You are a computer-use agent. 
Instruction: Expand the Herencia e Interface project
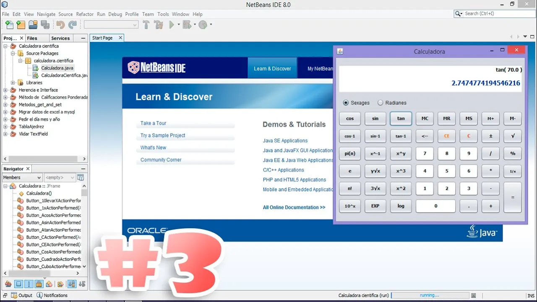tap(5, 90)
